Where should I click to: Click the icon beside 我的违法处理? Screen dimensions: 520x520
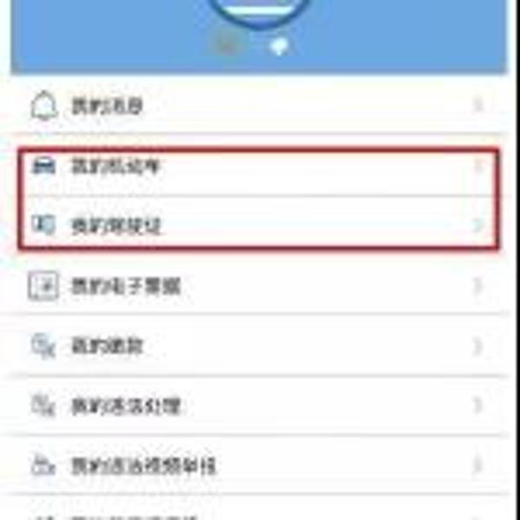(x=43, y=405)
